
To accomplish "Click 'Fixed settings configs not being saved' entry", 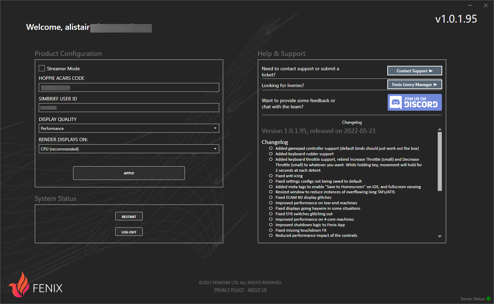I will [318, 181].
